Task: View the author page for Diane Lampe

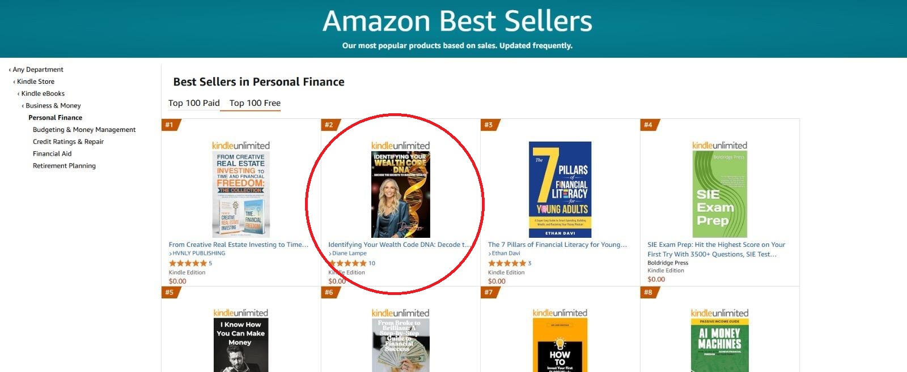Action: (x=349, y=253)
